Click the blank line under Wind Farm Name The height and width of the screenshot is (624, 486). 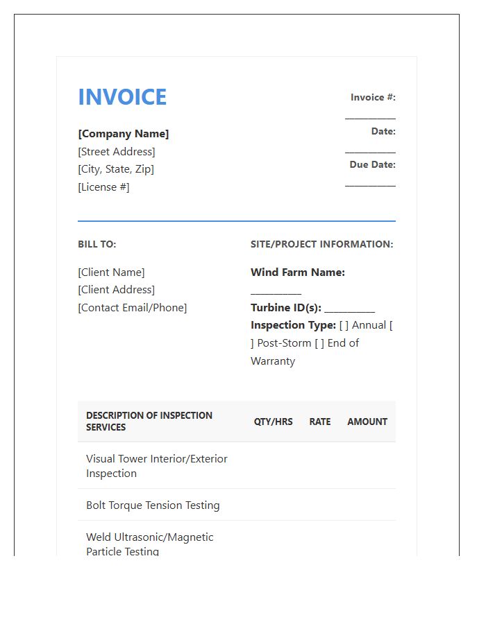(x=276, y=293)
